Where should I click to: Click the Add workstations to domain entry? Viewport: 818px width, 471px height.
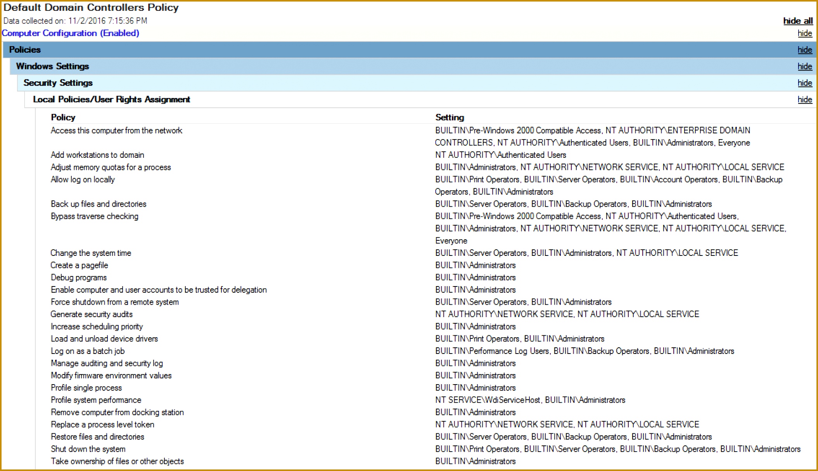97,155
